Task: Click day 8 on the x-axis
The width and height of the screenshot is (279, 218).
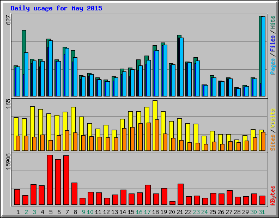Action: click(x=75, y=212)
